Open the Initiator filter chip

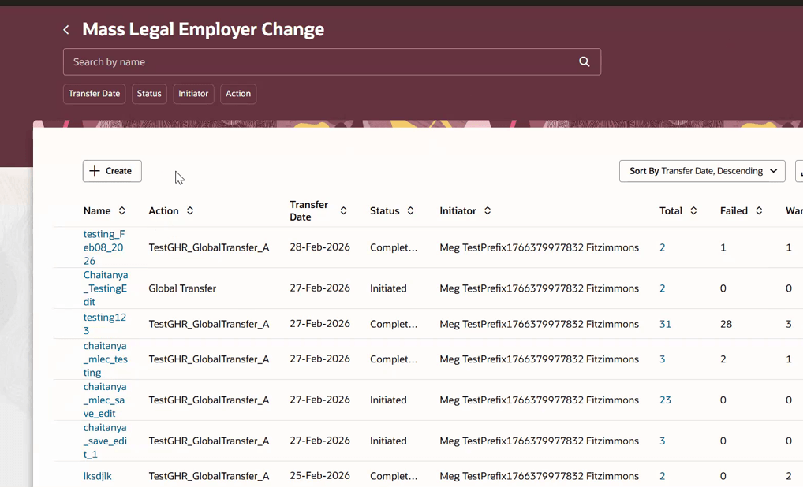click(x=193, y=94)
